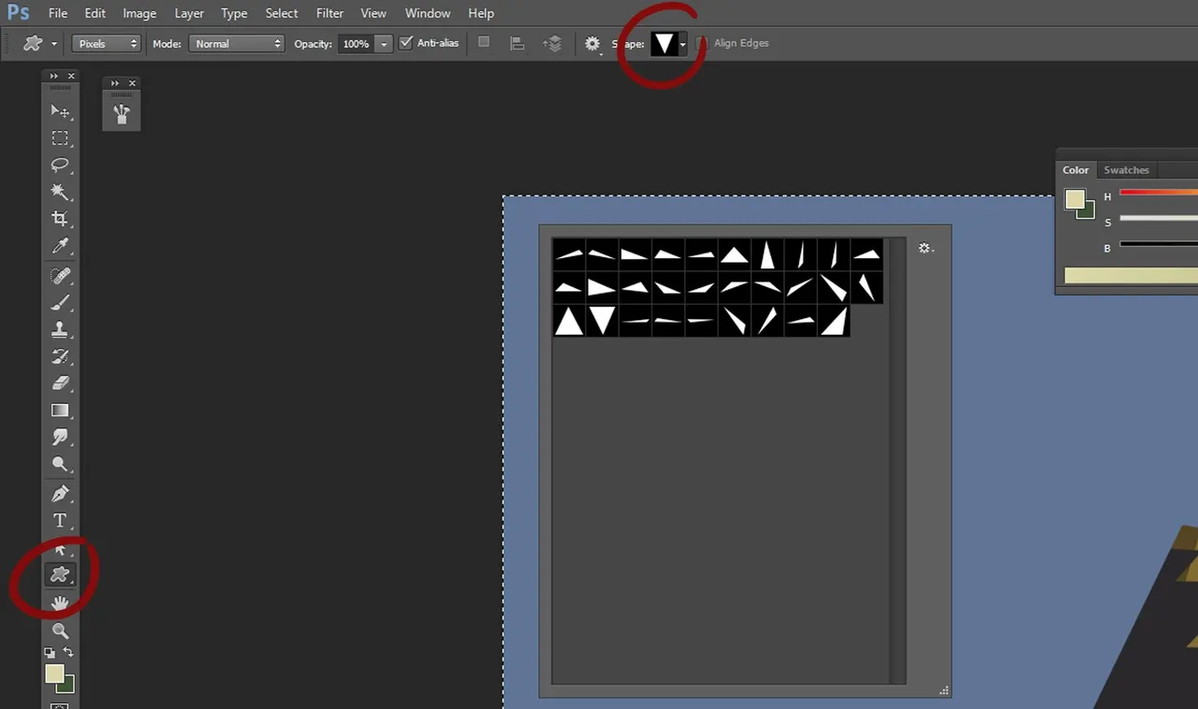Viewport: 1198px width, 709px height.
Task: Click the toolbox foreground color swatch
Action: click(54, 673)
